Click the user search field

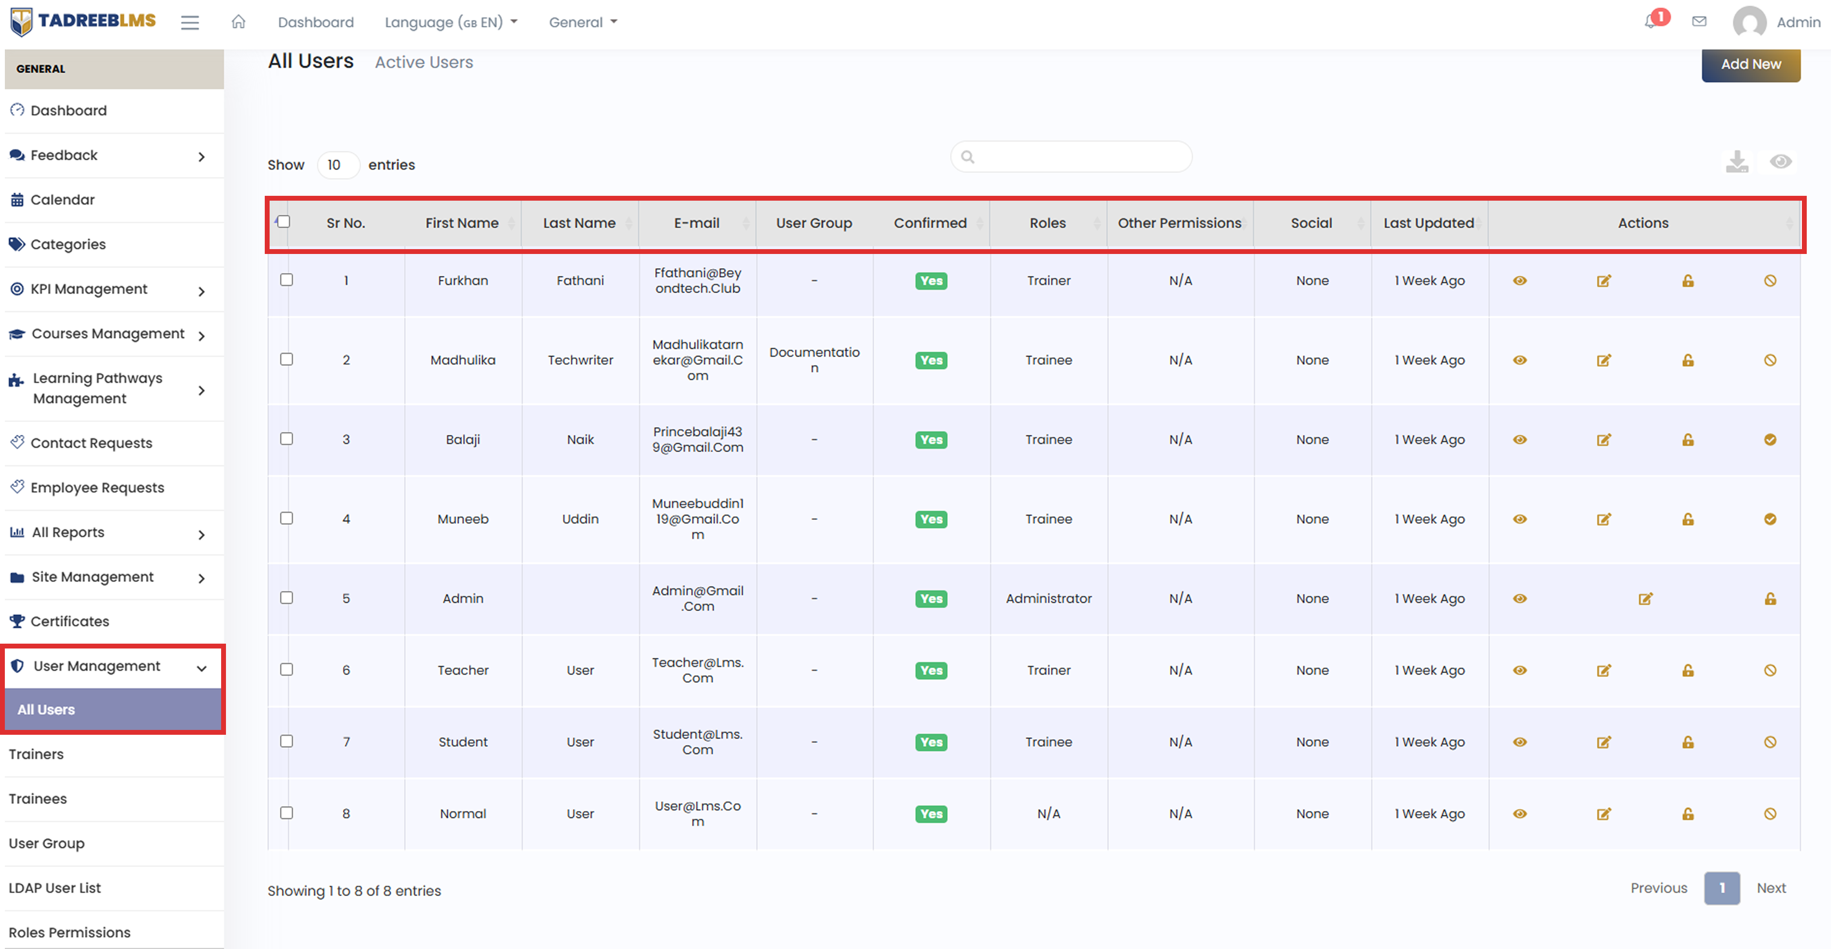pyautogui.click(x=1071, y=157)
